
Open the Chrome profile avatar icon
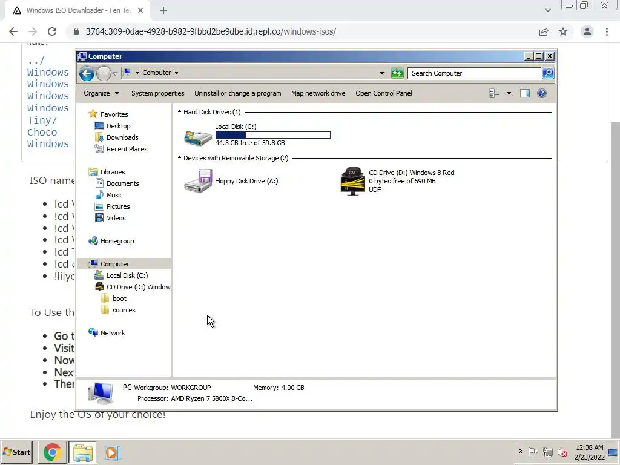[x=587, y=31]
